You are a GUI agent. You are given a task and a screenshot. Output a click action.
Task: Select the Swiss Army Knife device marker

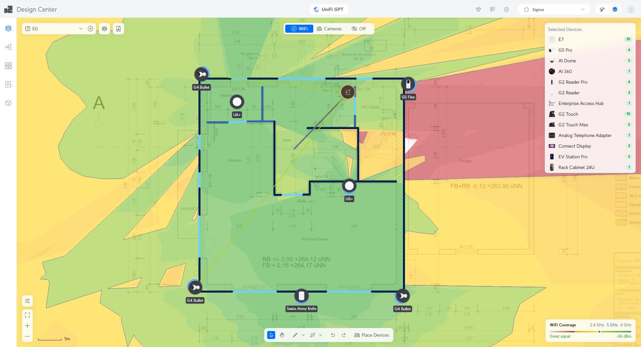click(x=301, y=296)
